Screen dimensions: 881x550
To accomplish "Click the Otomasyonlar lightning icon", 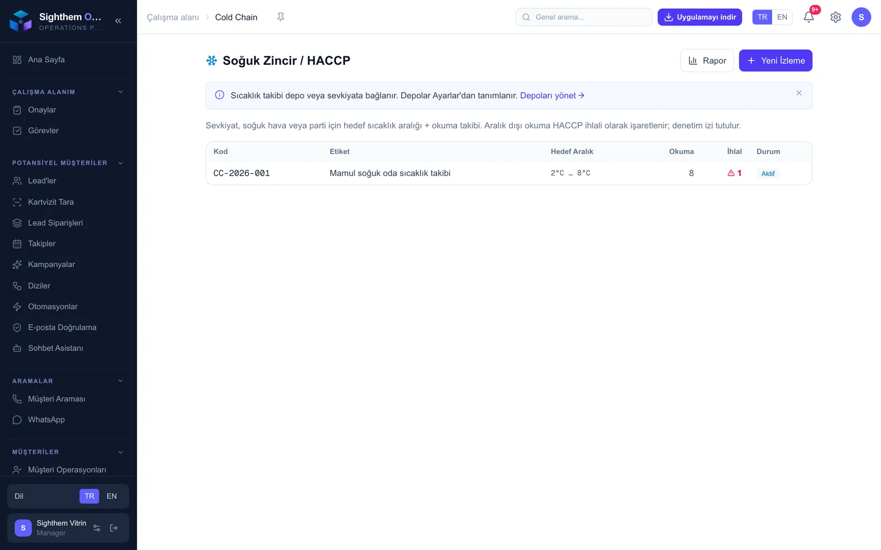I will (x=17, y=307).
